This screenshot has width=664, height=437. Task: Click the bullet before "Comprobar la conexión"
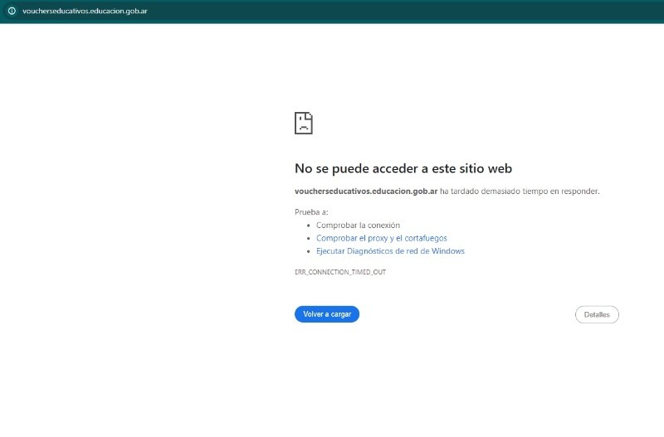(x=309, y=226)
